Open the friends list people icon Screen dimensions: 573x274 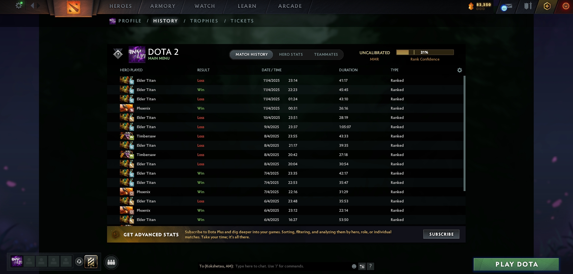(x=111, y=262)
